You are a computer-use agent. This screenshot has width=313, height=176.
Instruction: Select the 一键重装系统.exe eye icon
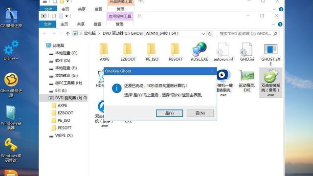tap(223, 83)
